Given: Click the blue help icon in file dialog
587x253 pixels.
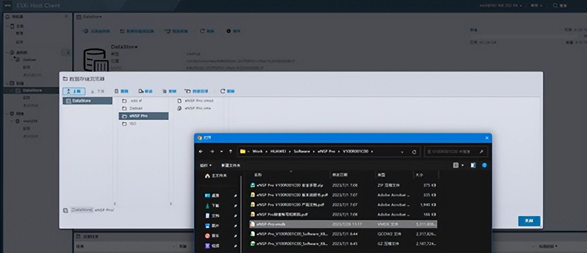Looking at the screenshot, I should coord(484,165).
